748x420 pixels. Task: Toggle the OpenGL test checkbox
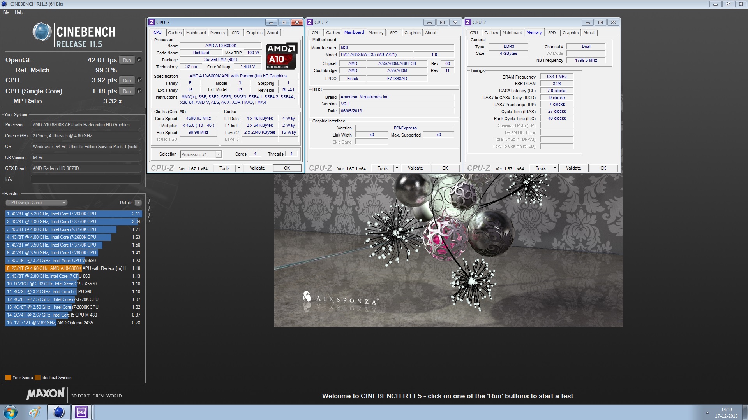pos(139,60)
